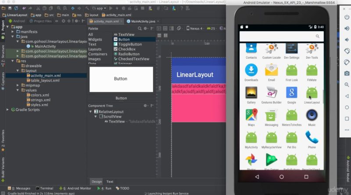
Task: Click emulator sidebar back triangle
Action: [347, 96]
